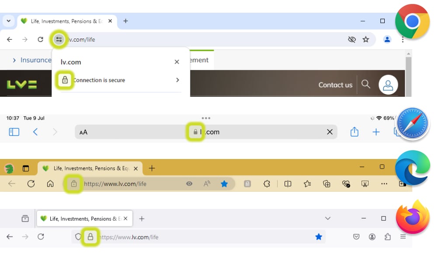
Task: Open Safari's AA page settings menu
Action: (x=83, y=132)
